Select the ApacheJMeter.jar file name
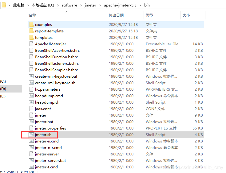The height and width of the screenshot is (173, 226). [51, 44]
